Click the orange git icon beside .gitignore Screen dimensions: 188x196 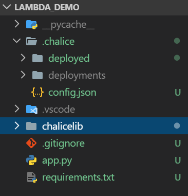point(31,143)
